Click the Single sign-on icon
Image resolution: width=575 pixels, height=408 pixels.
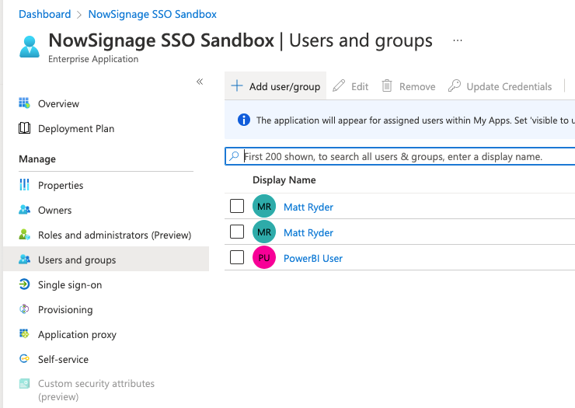coord(24,284)
